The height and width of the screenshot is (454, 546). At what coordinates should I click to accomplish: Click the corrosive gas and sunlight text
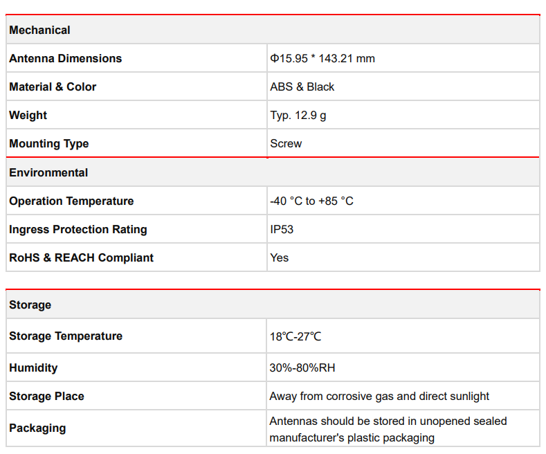[x=379, y=397]
